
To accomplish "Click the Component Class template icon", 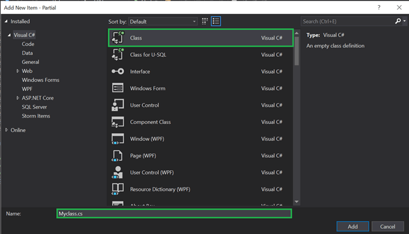I will click(x=117, y=122).
